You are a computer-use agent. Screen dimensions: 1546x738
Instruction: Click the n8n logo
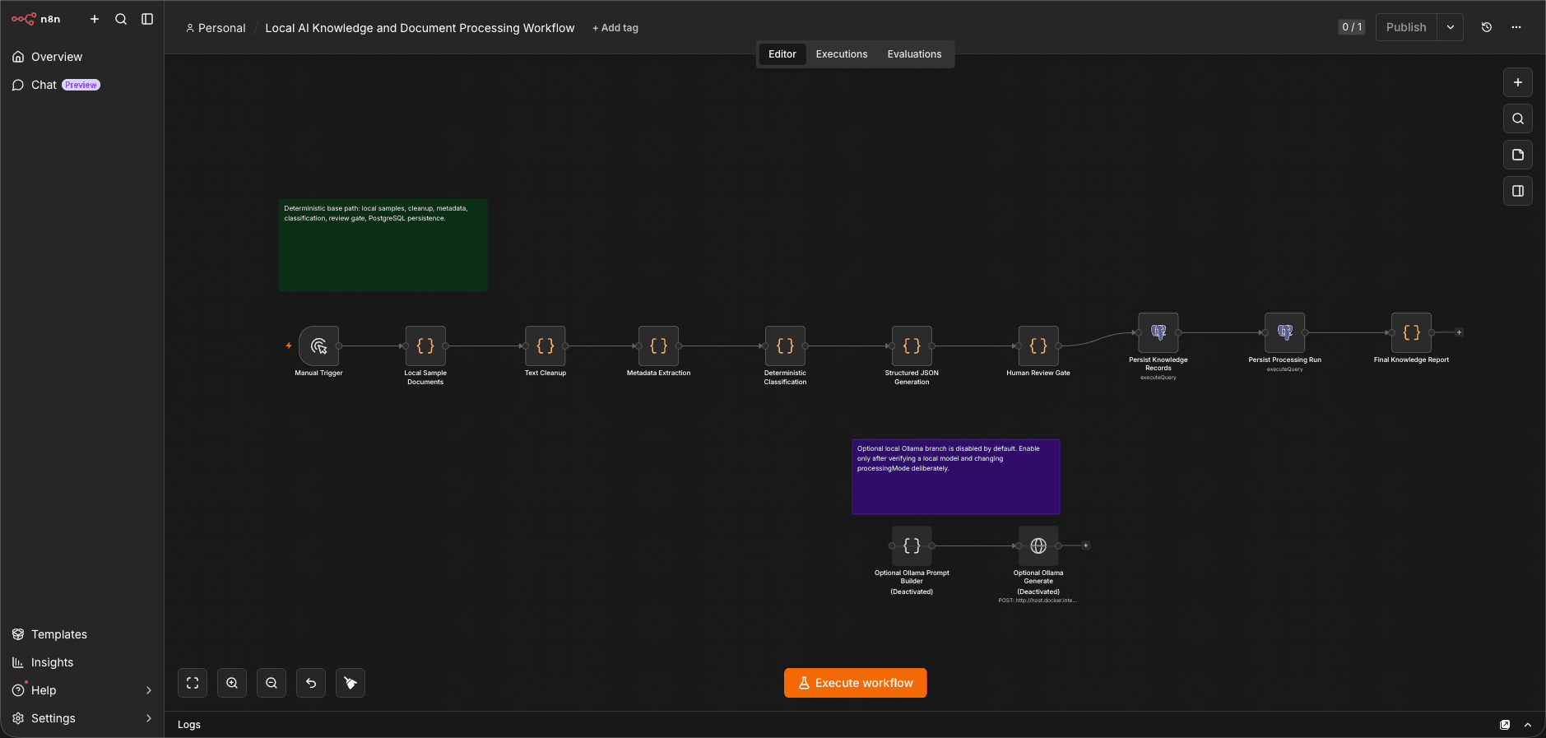point(35,19)
